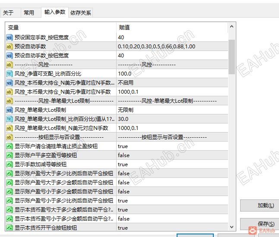Open the 关于 tab
The width and height of the screenshot is (279, 237).
point(10,13)
